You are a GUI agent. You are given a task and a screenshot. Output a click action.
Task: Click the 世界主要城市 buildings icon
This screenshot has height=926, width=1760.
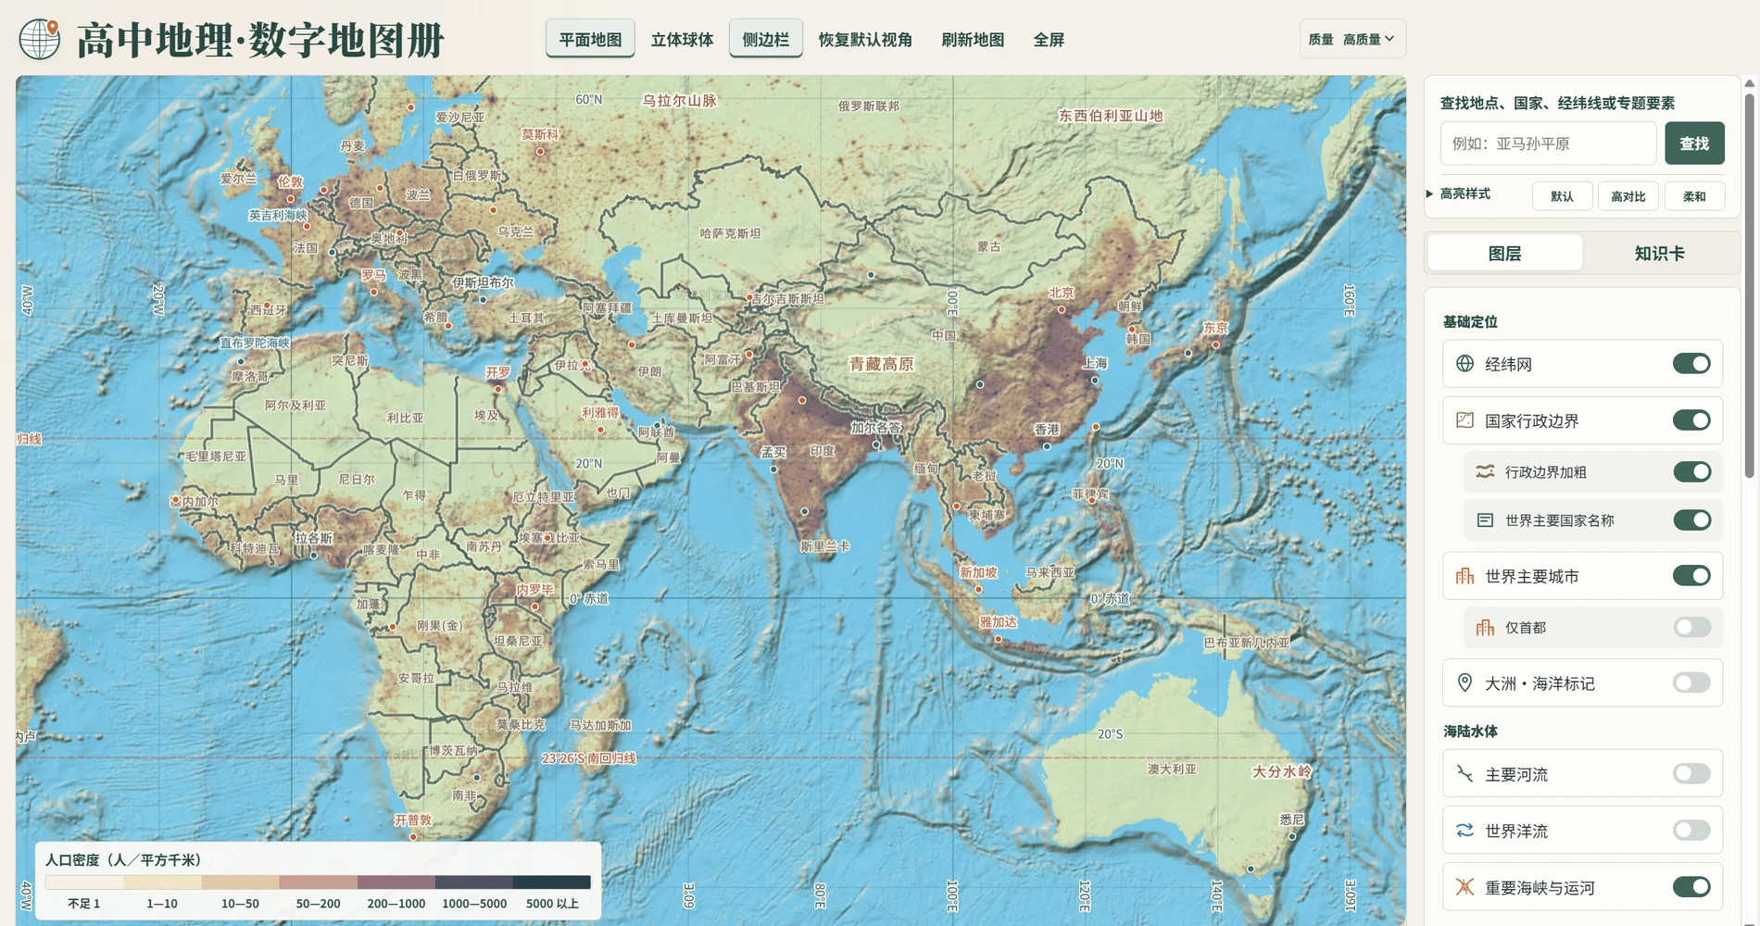(x=1465, y=576)
